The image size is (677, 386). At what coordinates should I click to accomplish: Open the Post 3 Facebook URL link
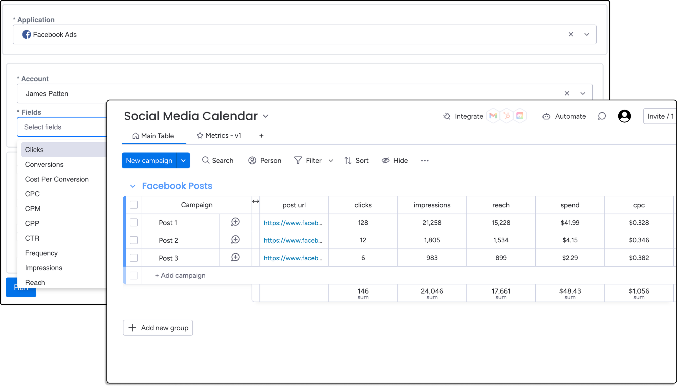click(293, 258)
